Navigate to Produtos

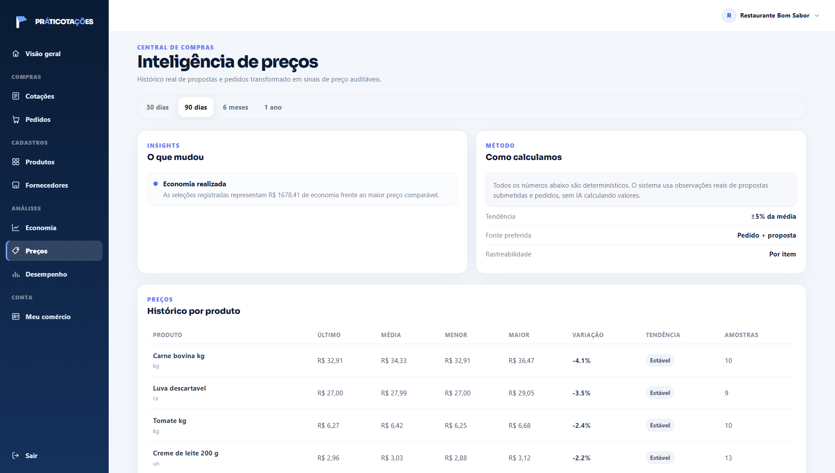click(x=54, y=162)
